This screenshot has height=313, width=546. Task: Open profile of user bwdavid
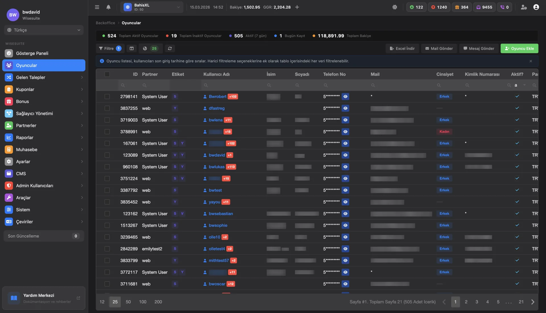coord(217,155)
